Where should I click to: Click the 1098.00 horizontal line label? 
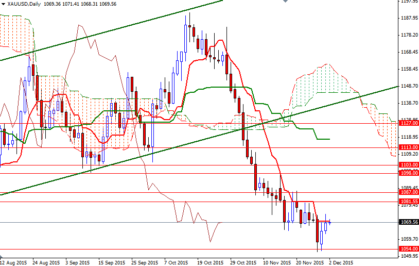point(409,173)
